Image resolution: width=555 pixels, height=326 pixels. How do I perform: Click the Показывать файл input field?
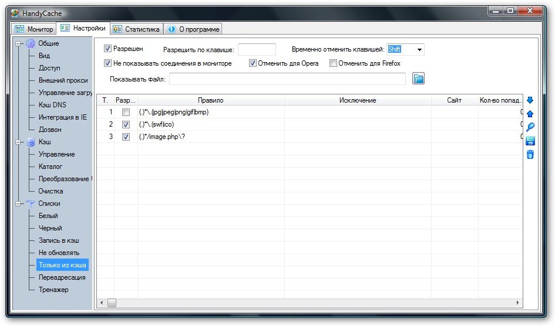coord(287,79)
